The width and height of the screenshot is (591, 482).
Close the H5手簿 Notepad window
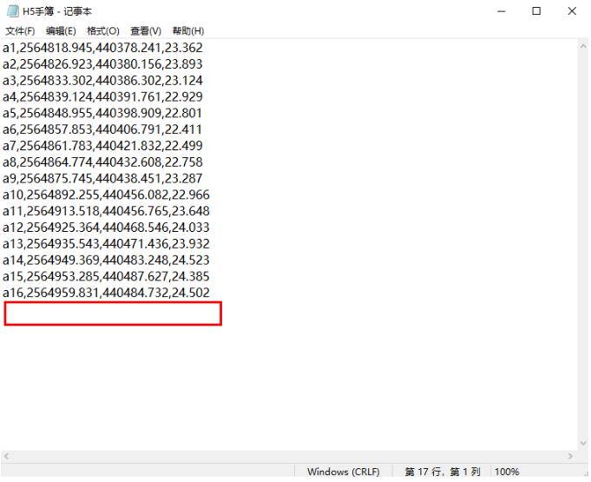pyautogui.click(x=572, y=11)
